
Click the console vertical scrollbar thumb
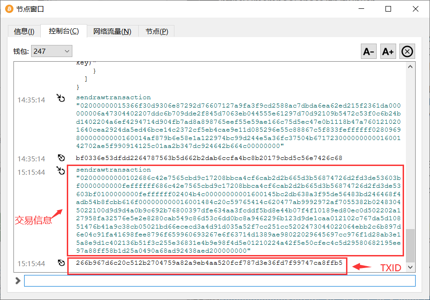tap(410, 245)
